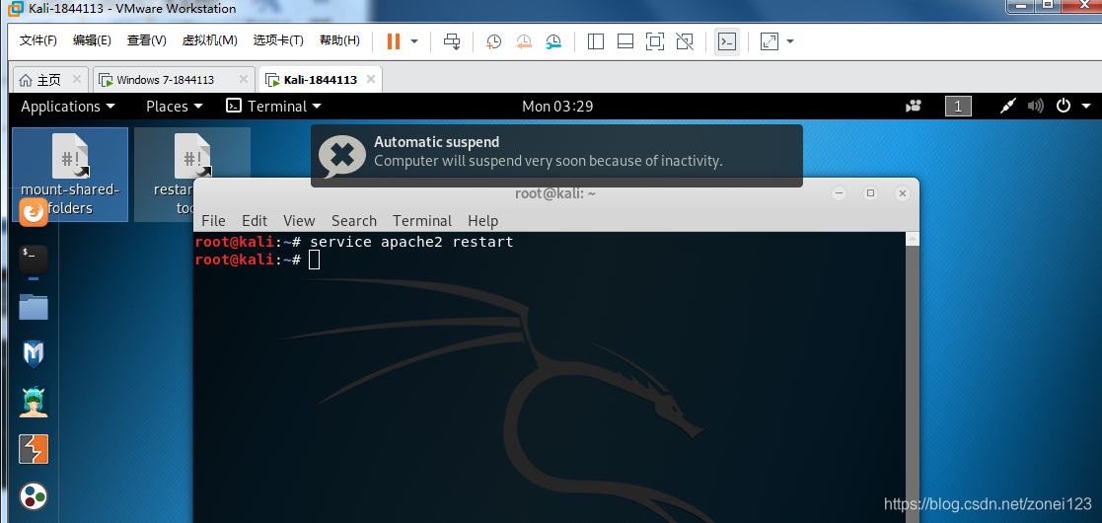
Task: Click the 'service apache2 restart' command text
Action: point(411,242)
